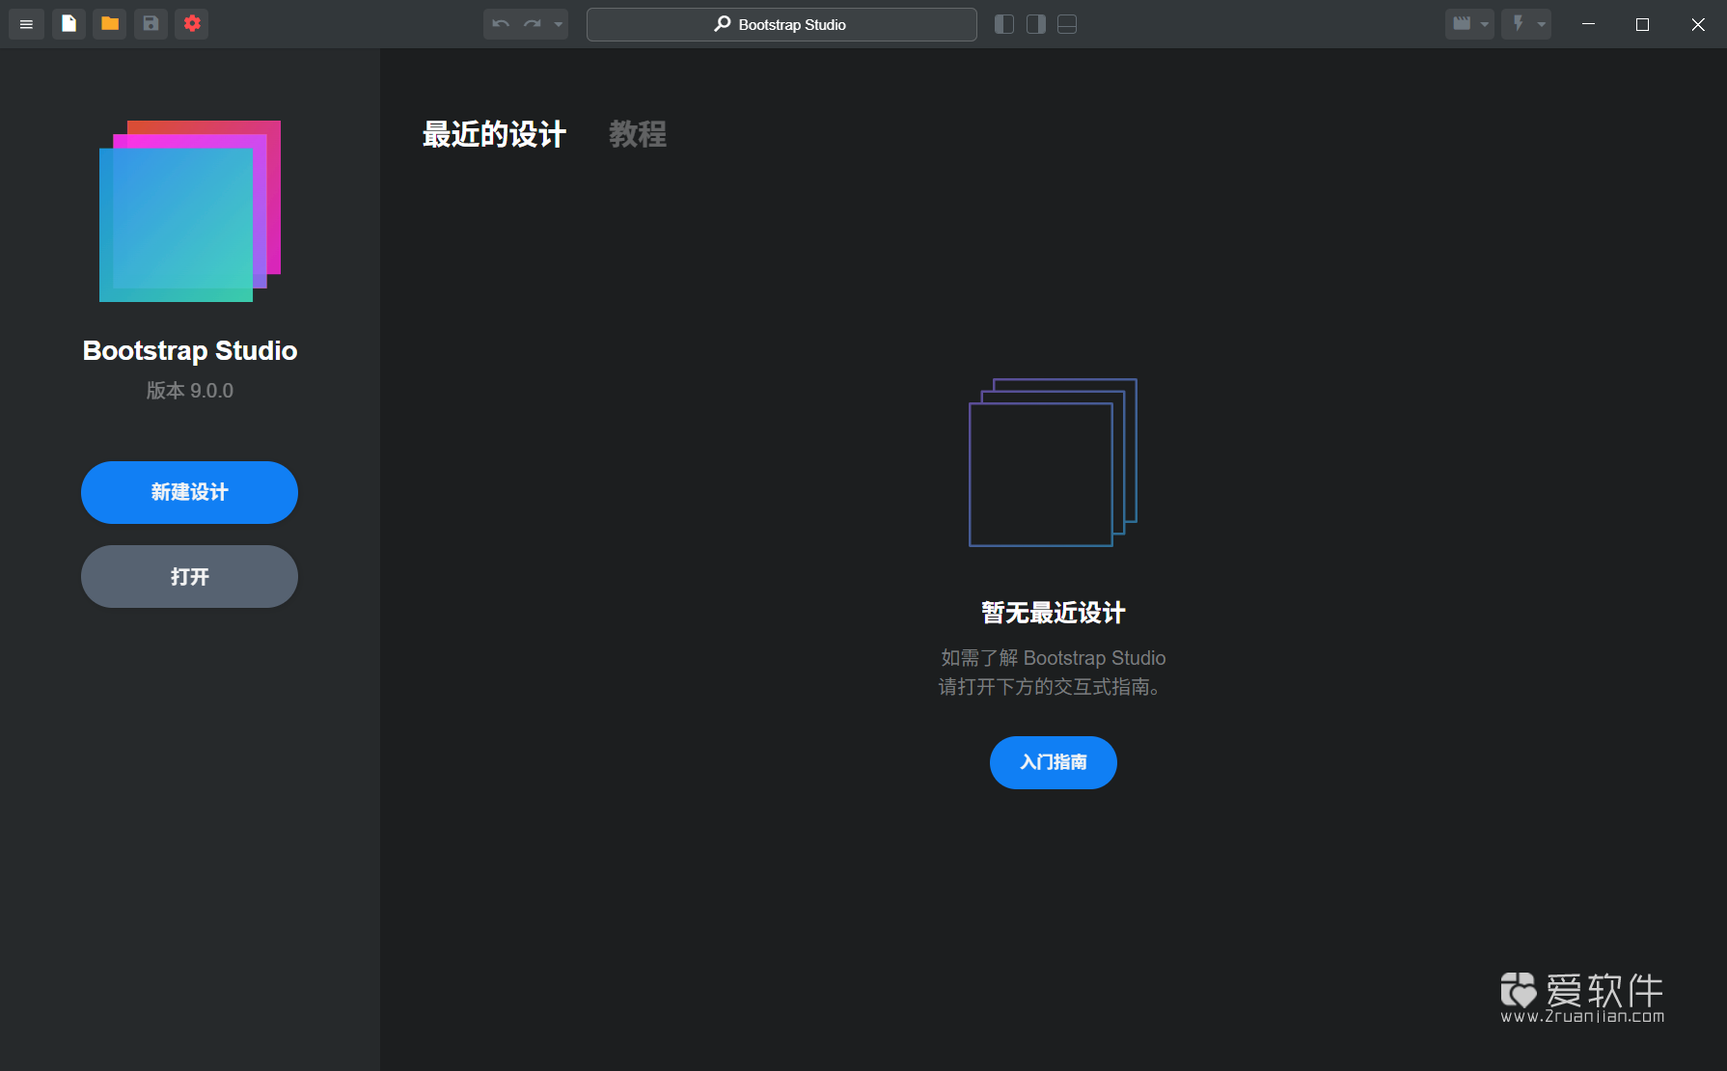Expand the undo history dropdown arrow

click(x=558, y=24)
